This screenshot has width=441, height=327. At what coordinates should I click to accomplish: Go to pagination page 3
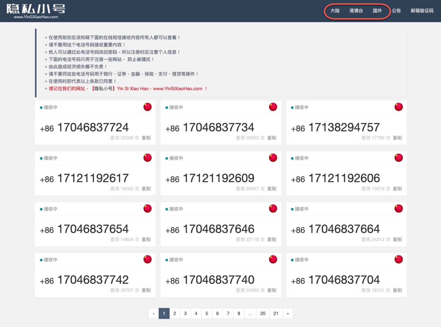coord(185,314)
